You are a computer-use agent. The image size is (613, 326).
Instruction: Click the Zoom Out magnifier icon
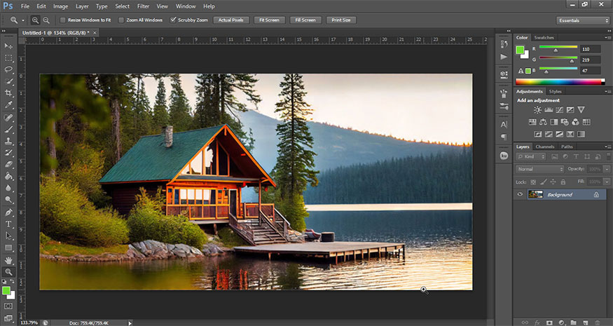pos(46,20)
